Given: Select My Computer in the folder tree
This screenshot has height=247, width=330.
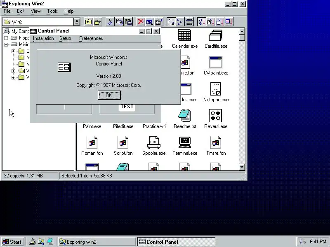Looking at the screenshot, I should coord(17,31).
